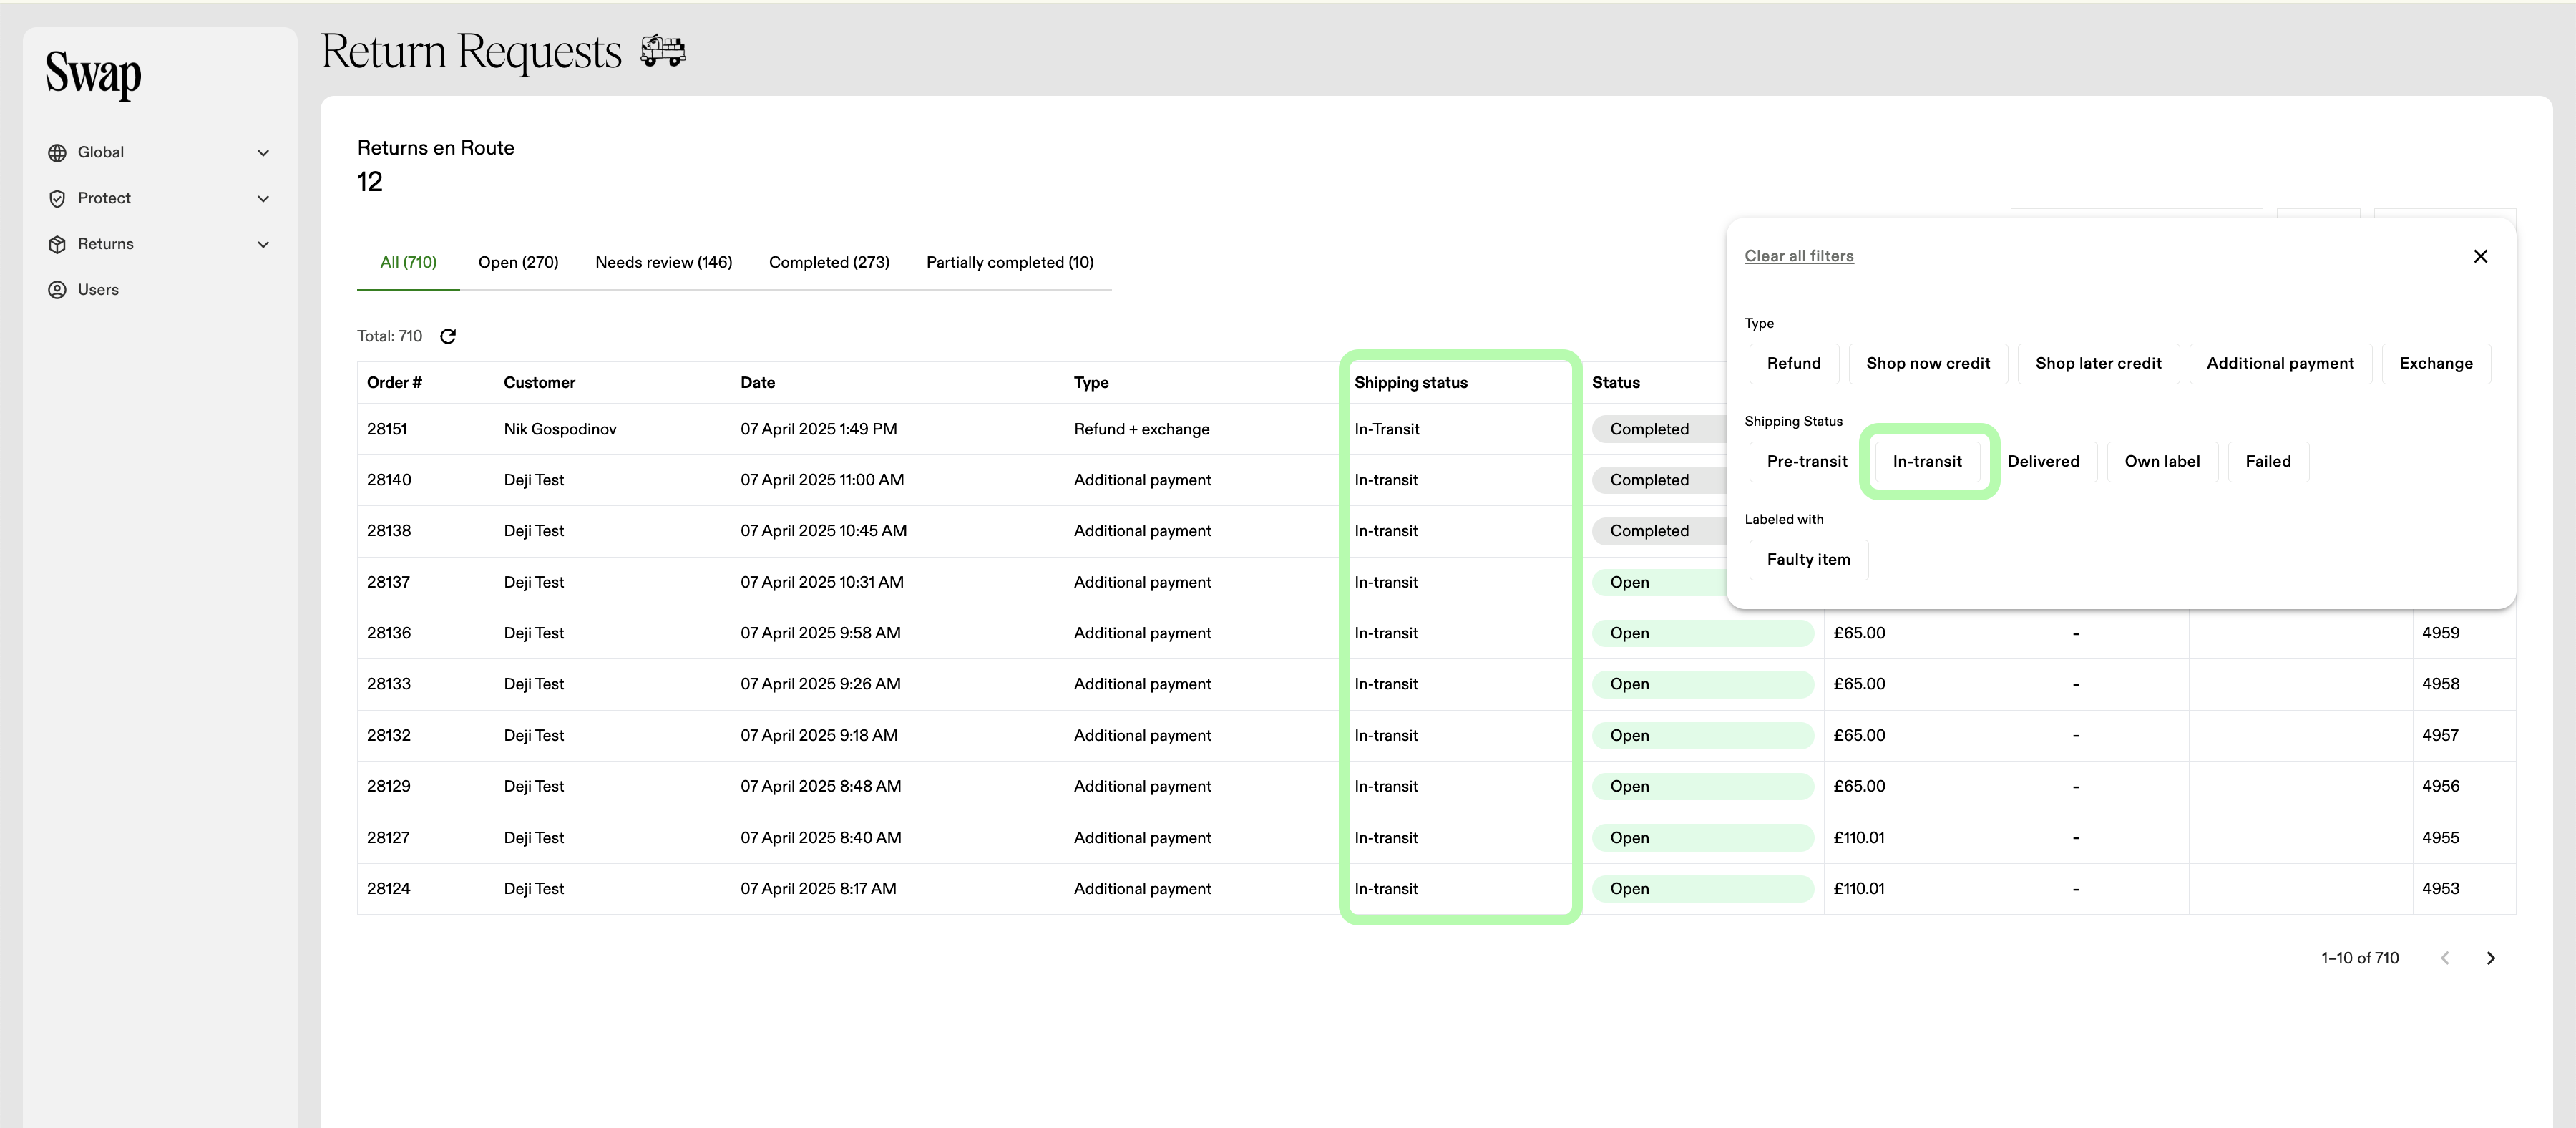Refresh the returns total count

coord(448,336)
